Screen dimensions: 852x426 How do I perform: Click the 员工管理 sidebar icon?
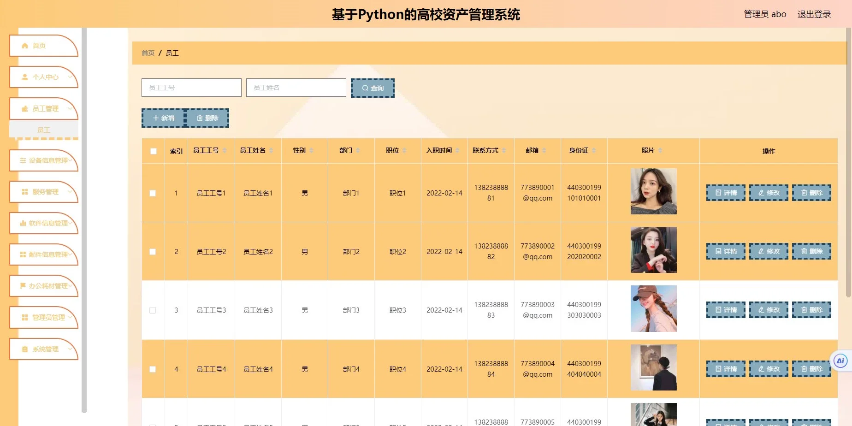pyautogui.click(x=25, y=108)
